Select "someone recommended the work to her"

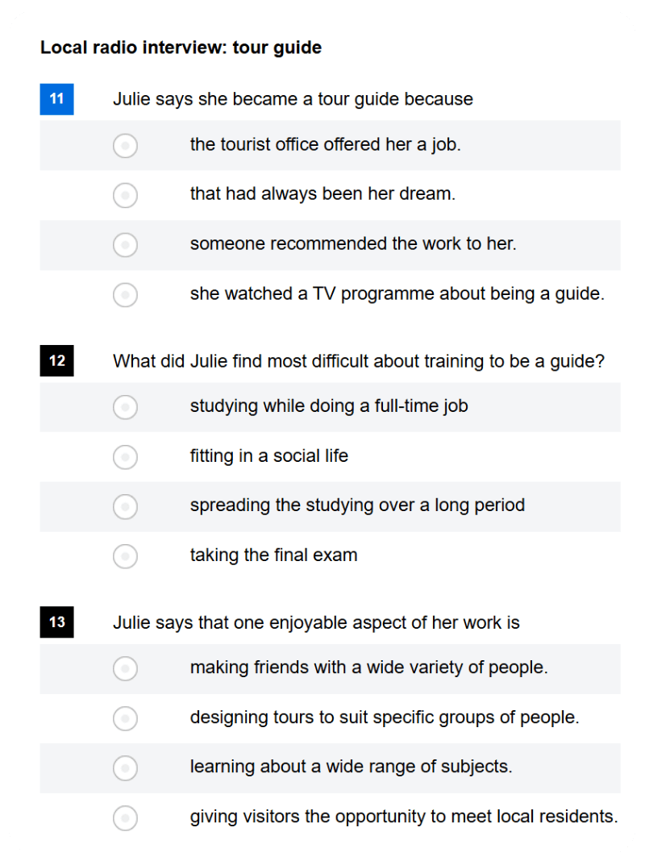point(125,245)
